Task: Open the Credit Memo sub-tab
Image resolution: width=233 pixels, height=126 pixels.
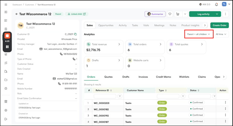Action: (163, 77)
